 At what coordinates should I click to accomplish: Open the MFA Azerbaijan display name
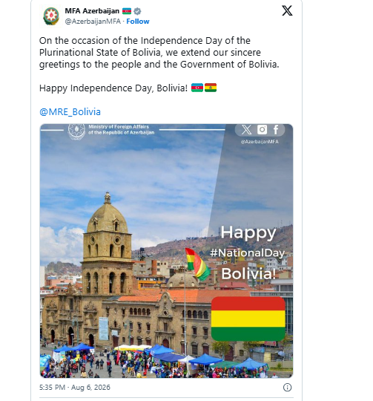[x=92, y=11]
